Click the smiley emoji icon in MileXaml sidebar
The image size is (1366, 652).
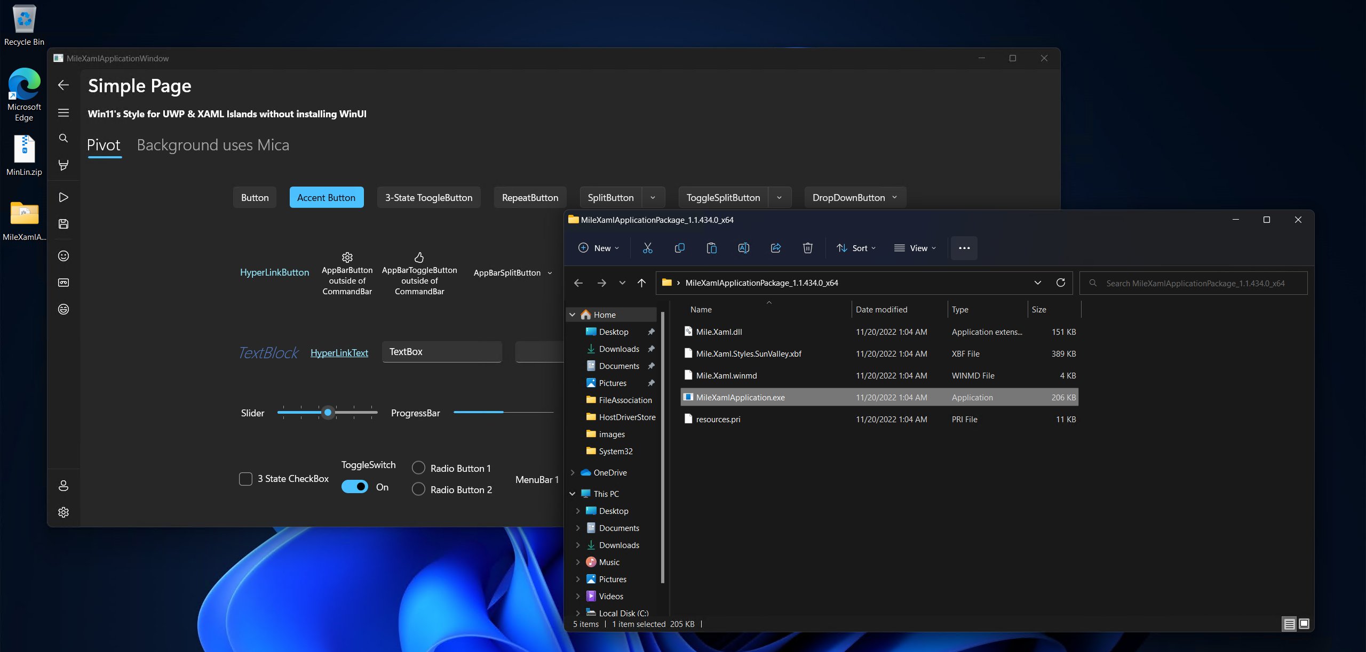click(x=63, y=256)
